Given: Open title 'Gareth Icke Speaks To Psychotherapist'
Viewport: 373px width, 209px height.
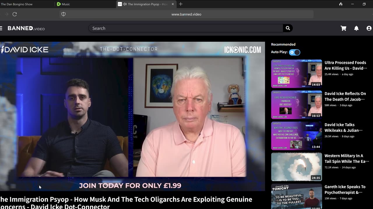Looking at the screenshot, I should pyautogui.click(x=345, y=190).
